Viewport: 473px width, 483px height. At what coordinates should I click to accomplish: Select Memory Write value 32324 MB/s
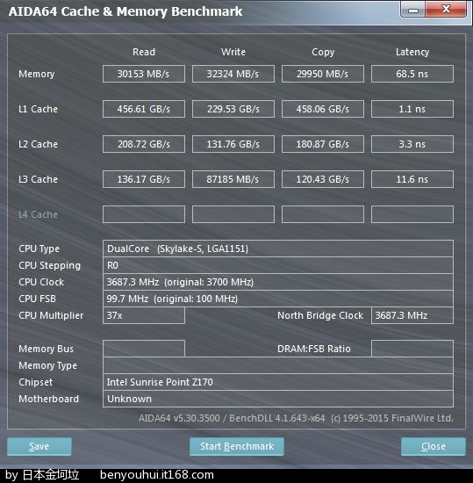(233, 74)
